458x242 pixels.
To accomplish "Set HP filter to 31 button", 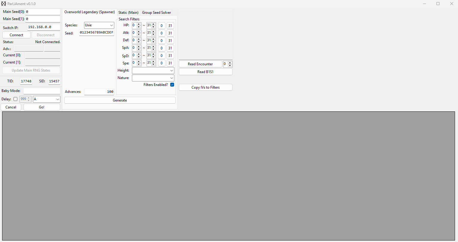I will pyautogui.click(x=170, y=26).
